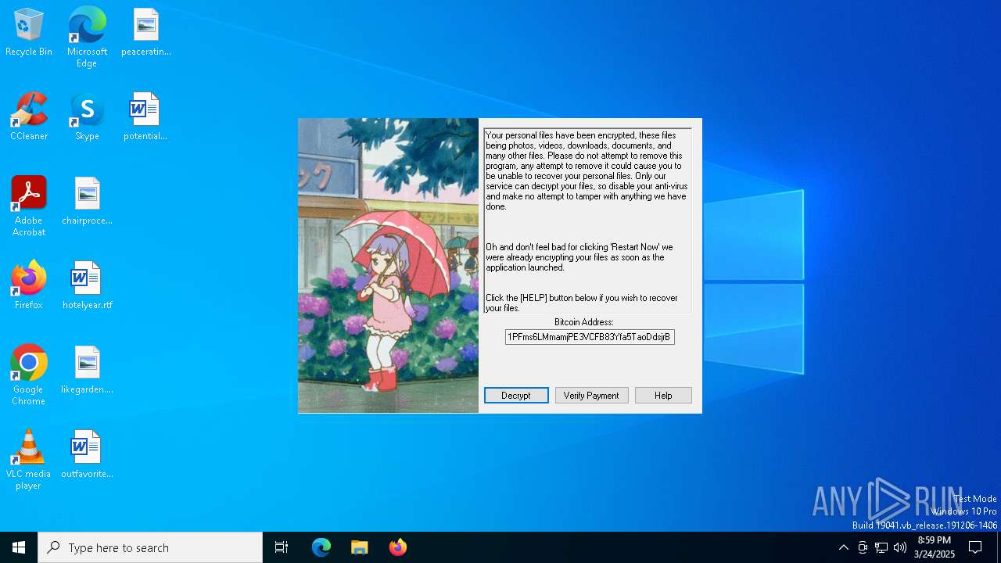Open Skype desktop shortcut
Screen dimensions: 1001x563
point(87,117)
